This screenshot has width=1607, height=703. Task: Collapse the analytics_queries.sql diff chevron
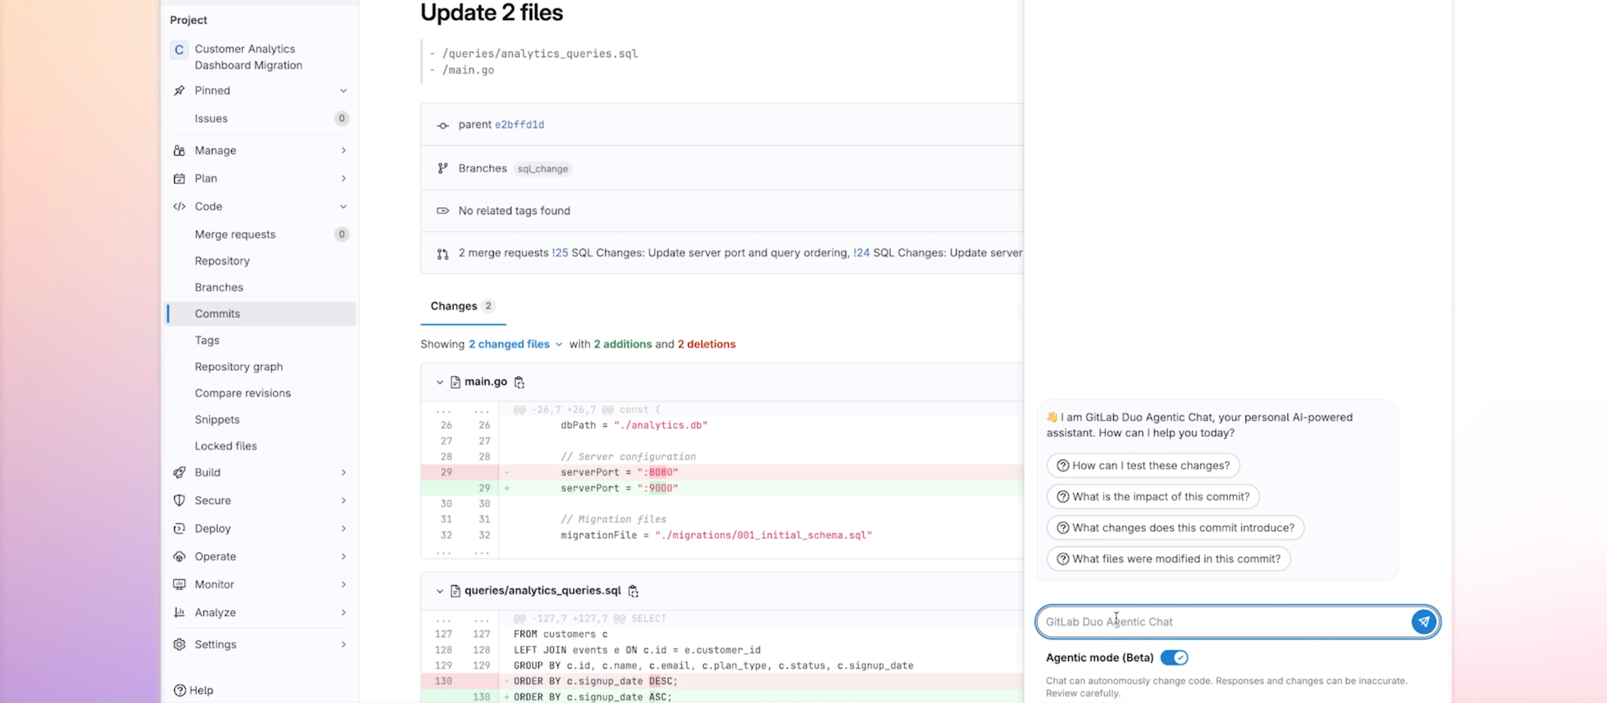(440, 591)
